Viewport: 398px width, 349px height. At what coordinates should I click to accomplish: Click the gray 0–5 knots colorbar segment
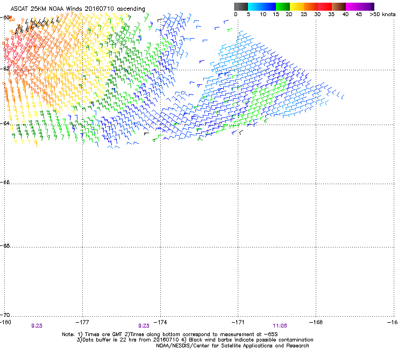coord(241,6)
